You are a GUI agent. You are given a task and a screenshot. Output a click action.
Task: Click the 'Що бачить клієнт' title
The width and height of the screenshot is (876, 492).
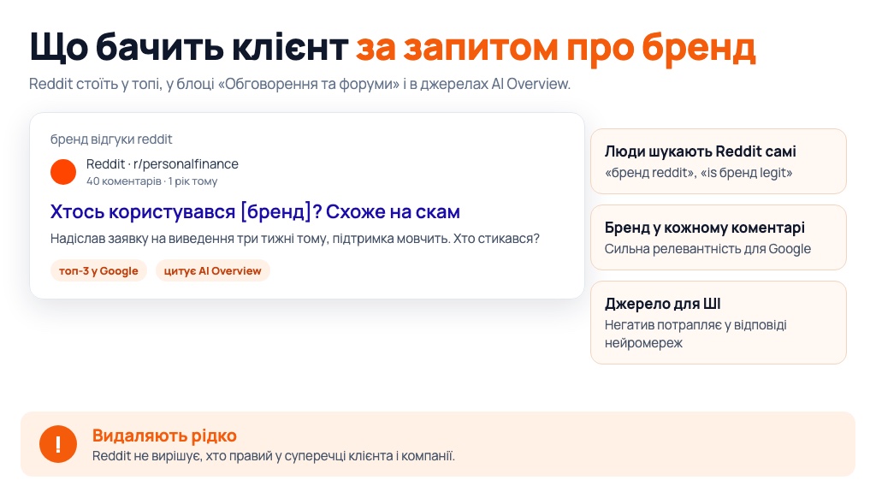[189, 46]
